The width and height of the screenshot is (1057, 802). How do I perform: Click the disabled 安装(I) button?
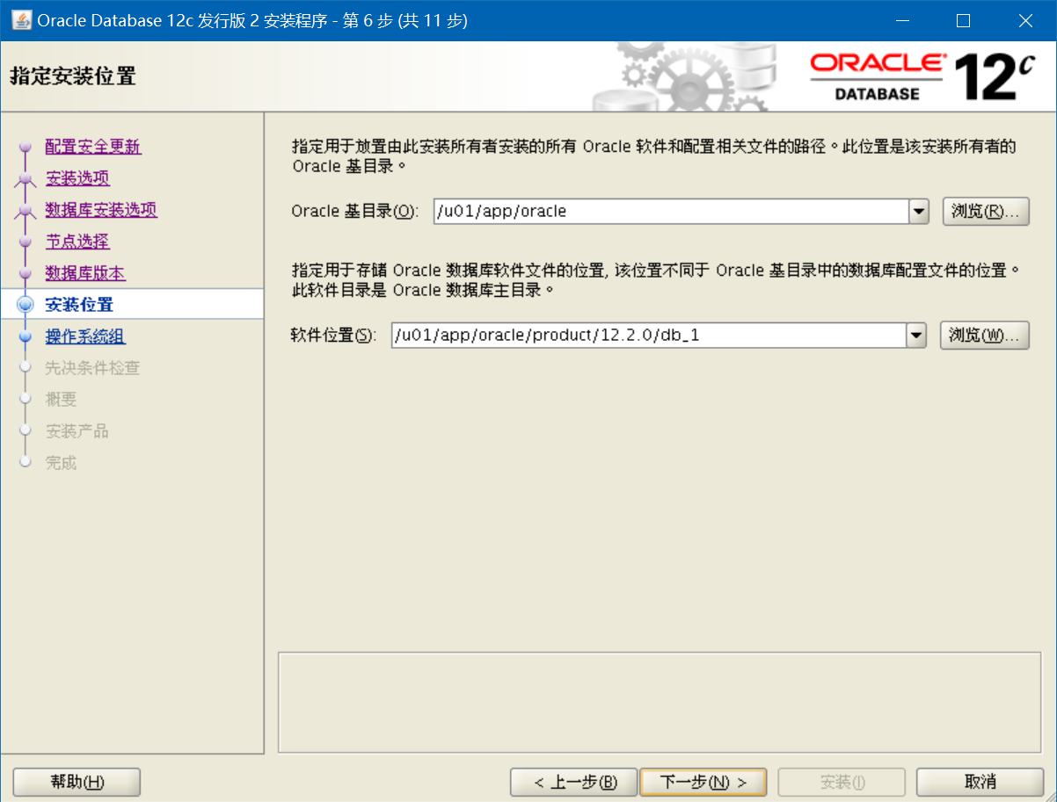842,782
